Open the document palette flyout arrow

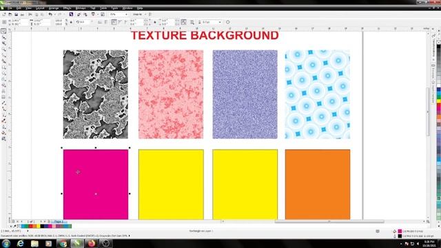coord(11,226)
